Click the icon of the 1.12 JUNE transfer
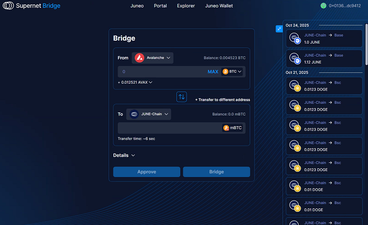Image resolution: width=368 pixels, height=225 pixels. (x=295, y=59)
